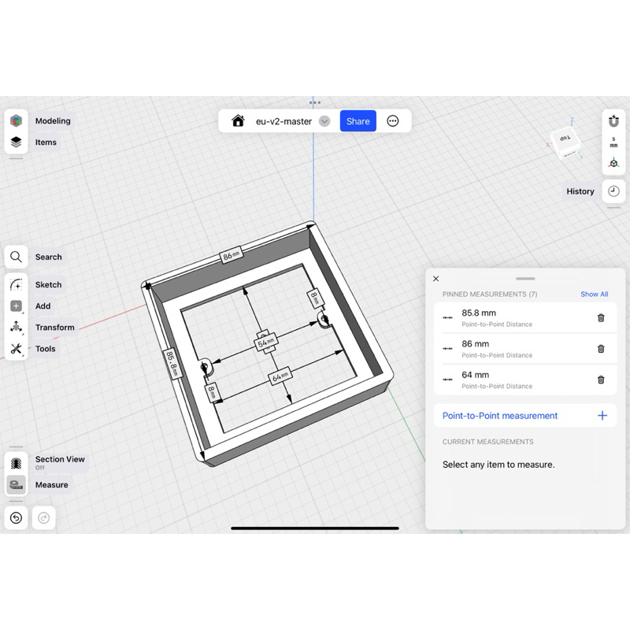This screenshot has height=630, width=630.
Task: Select the 86 mm pinned measurement row
Action: click(x=525, y=349)
